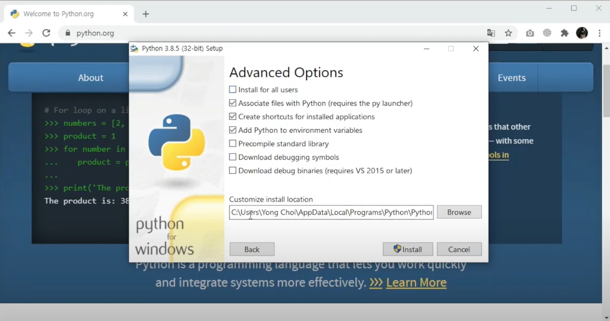Click the scrollbar up arrow
Screen dimensions: 610x321
point(606,48)
